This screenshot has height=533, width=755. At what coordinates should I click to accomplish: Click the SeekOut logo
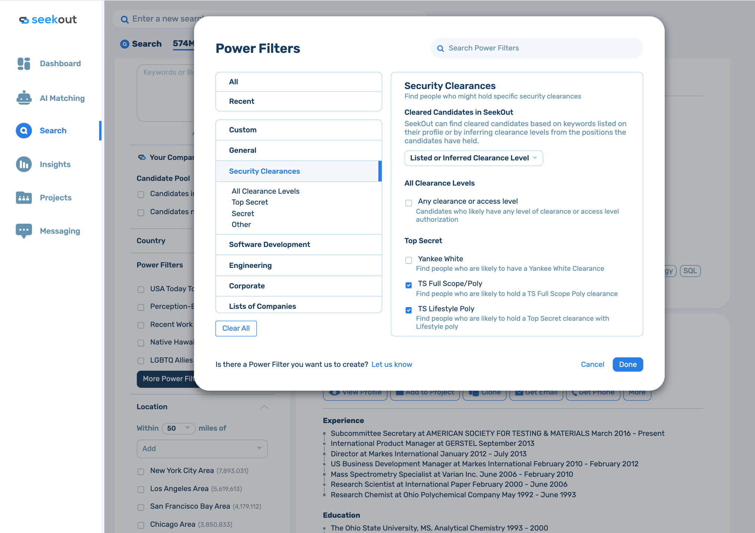click(x=48, y=20)
